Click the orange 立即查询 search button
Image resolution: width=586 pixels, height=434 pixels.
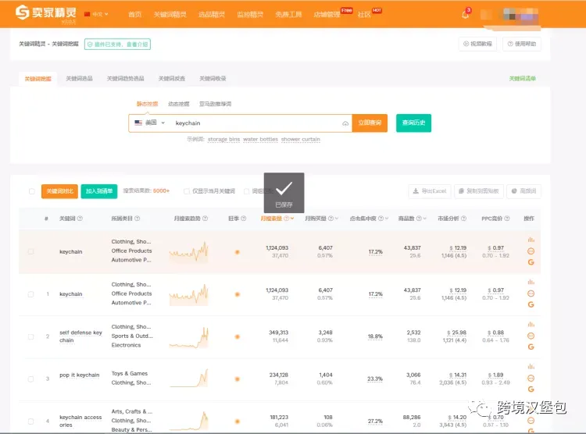[370, 123]
